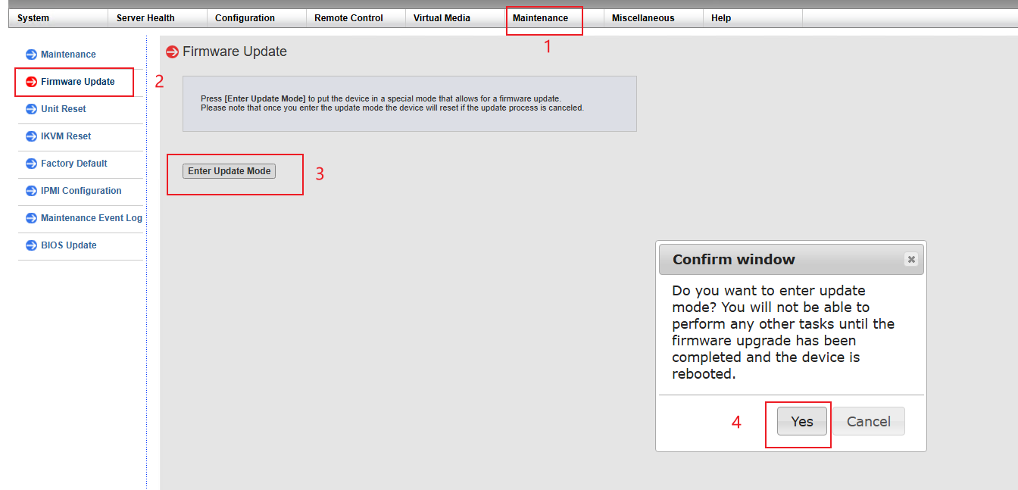The width and height of the screenshot is (1018, 490).
Task: Click the arrow icon beside Maintenance sidebar item
Action: [x=31, y=55]
